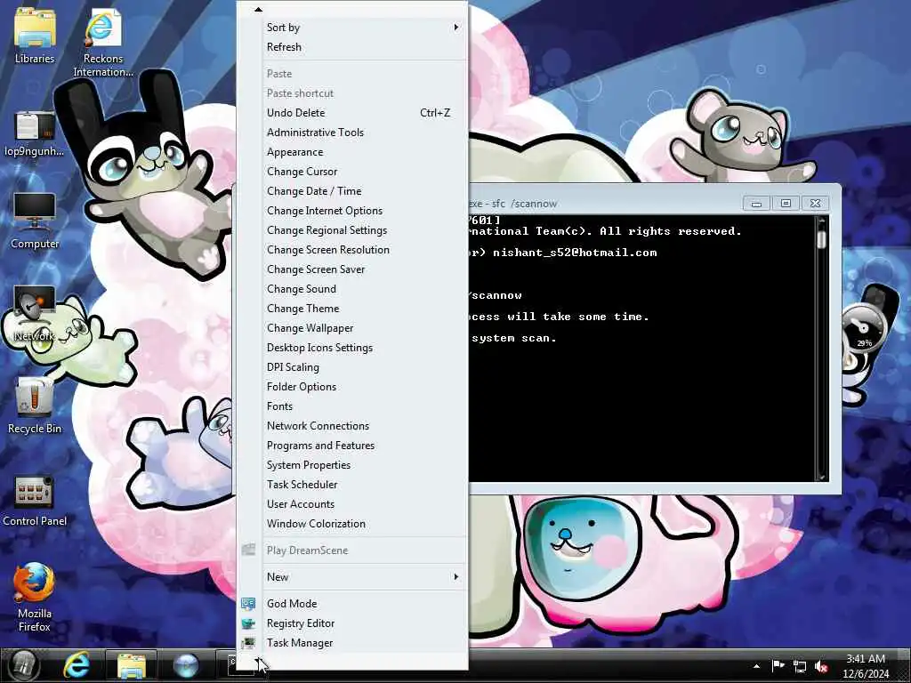Open Reckons International Internet Explorer shortcut

pyautogui.click(x=103, y=42)
